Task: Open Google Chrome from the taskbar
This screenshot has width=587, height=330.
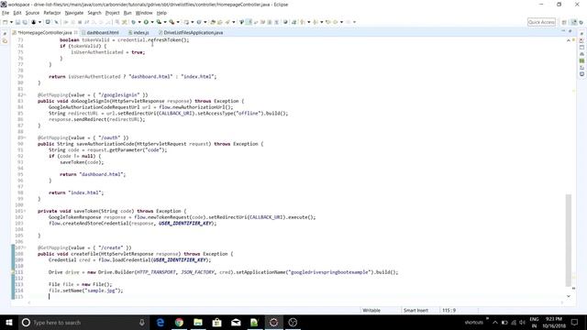Action: (x=180, y=322)
